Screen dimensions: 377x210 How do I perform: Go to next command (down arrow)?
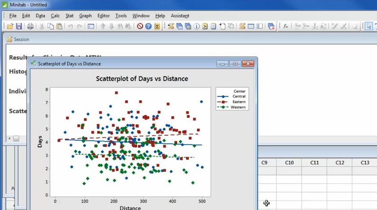pyautogui.click(x=111, y=26)
